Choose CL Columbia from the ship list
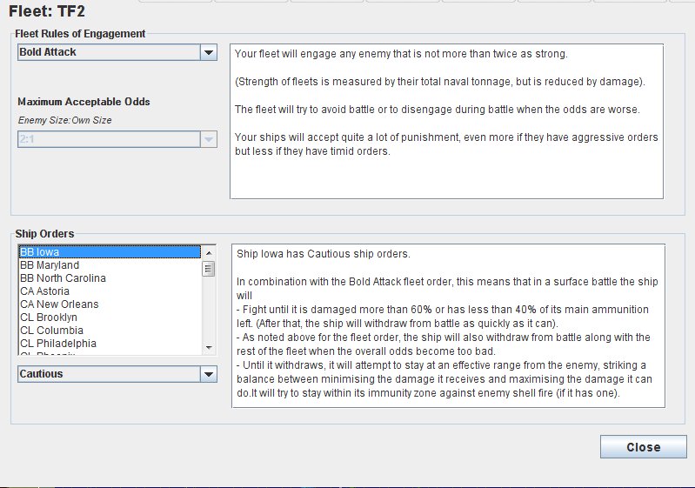 (x=110, y=331)
